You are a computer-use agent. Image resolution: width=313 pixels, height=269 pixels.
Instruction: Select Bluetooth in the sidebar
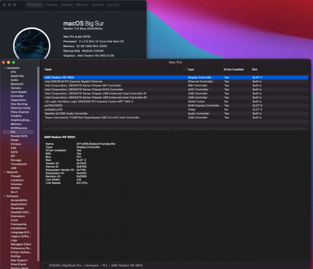pyautogui.click(x=17, y=84)
